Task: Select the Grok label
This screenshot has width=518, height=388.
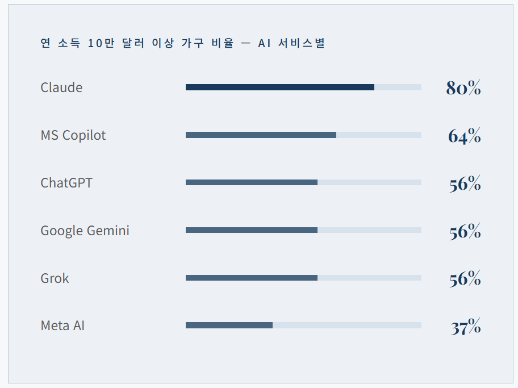Action: [x=55, y=278]
